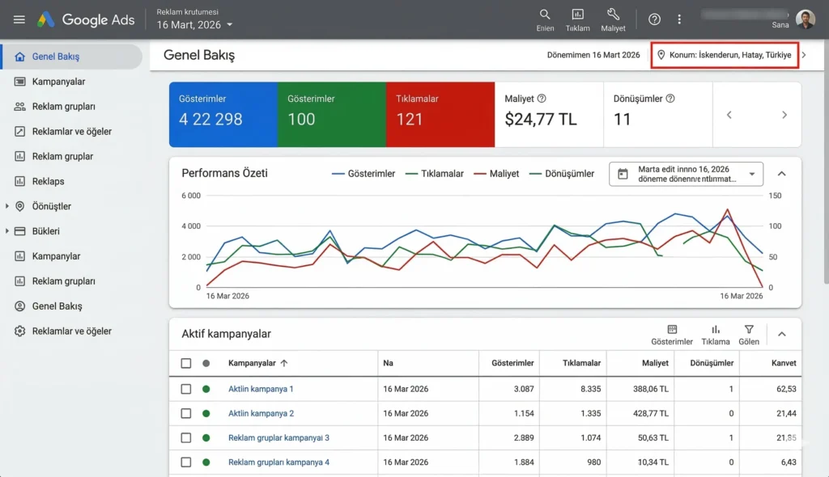Click the Gösterimler table columns icon
This screenshot has width=829, height=477.
click(672, 330)
